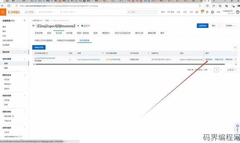Open the 全部操作 dropdown
The image size is (240, 143).
pyautogui.click(x=231, y=26)
